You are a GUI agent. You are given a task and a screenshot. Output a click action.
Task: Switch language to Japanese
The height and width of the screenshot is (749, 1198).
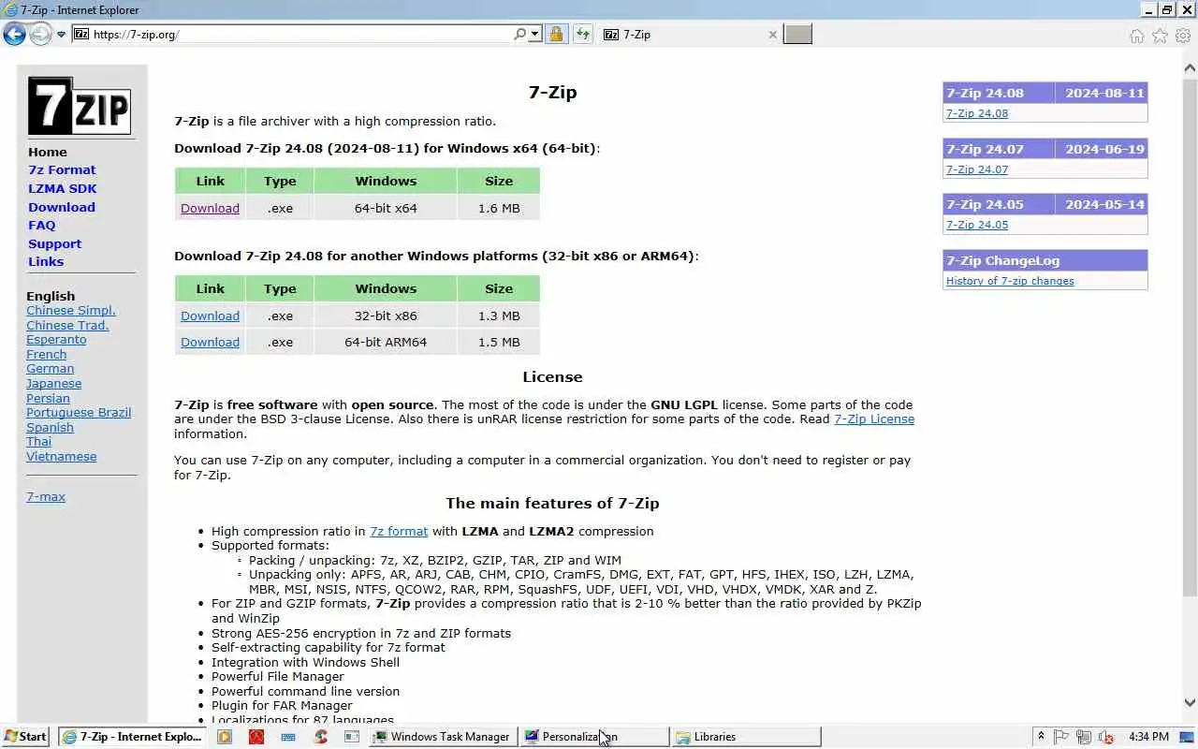(53, 384)
